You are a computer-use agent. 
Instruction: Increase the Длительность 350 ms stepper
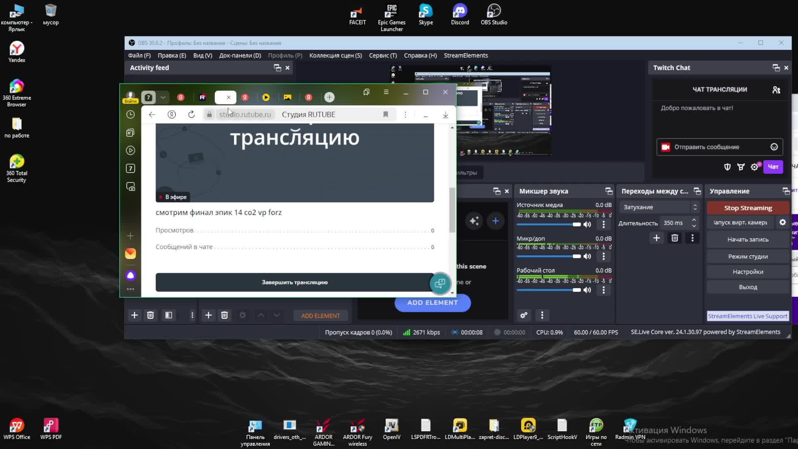(694, 220)
